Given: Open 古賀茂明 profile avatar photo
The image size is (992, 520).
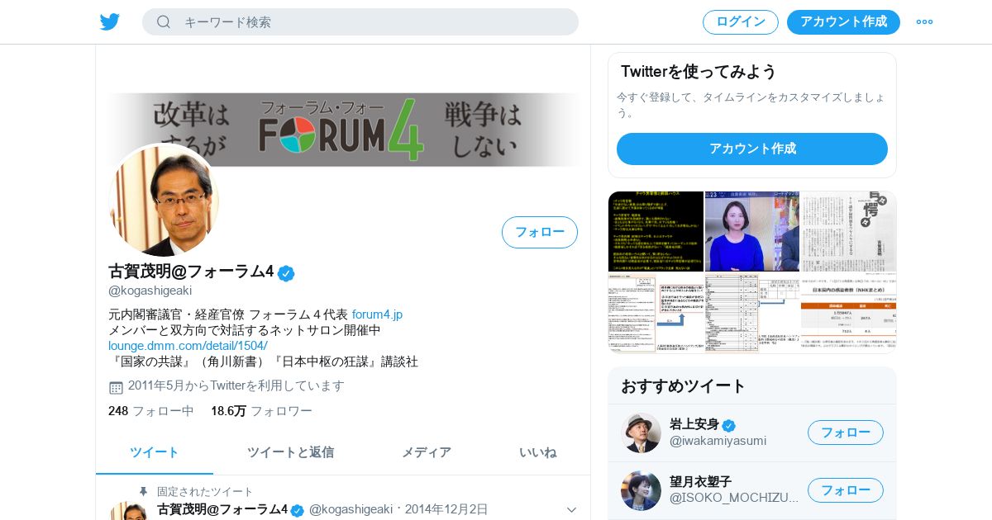Looking at the screenshot, I should coord(164,201).
